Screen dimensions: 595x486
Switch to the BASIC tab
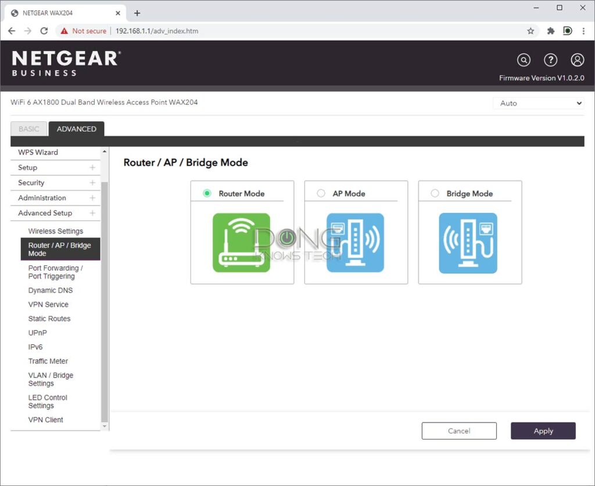(29, 129)
